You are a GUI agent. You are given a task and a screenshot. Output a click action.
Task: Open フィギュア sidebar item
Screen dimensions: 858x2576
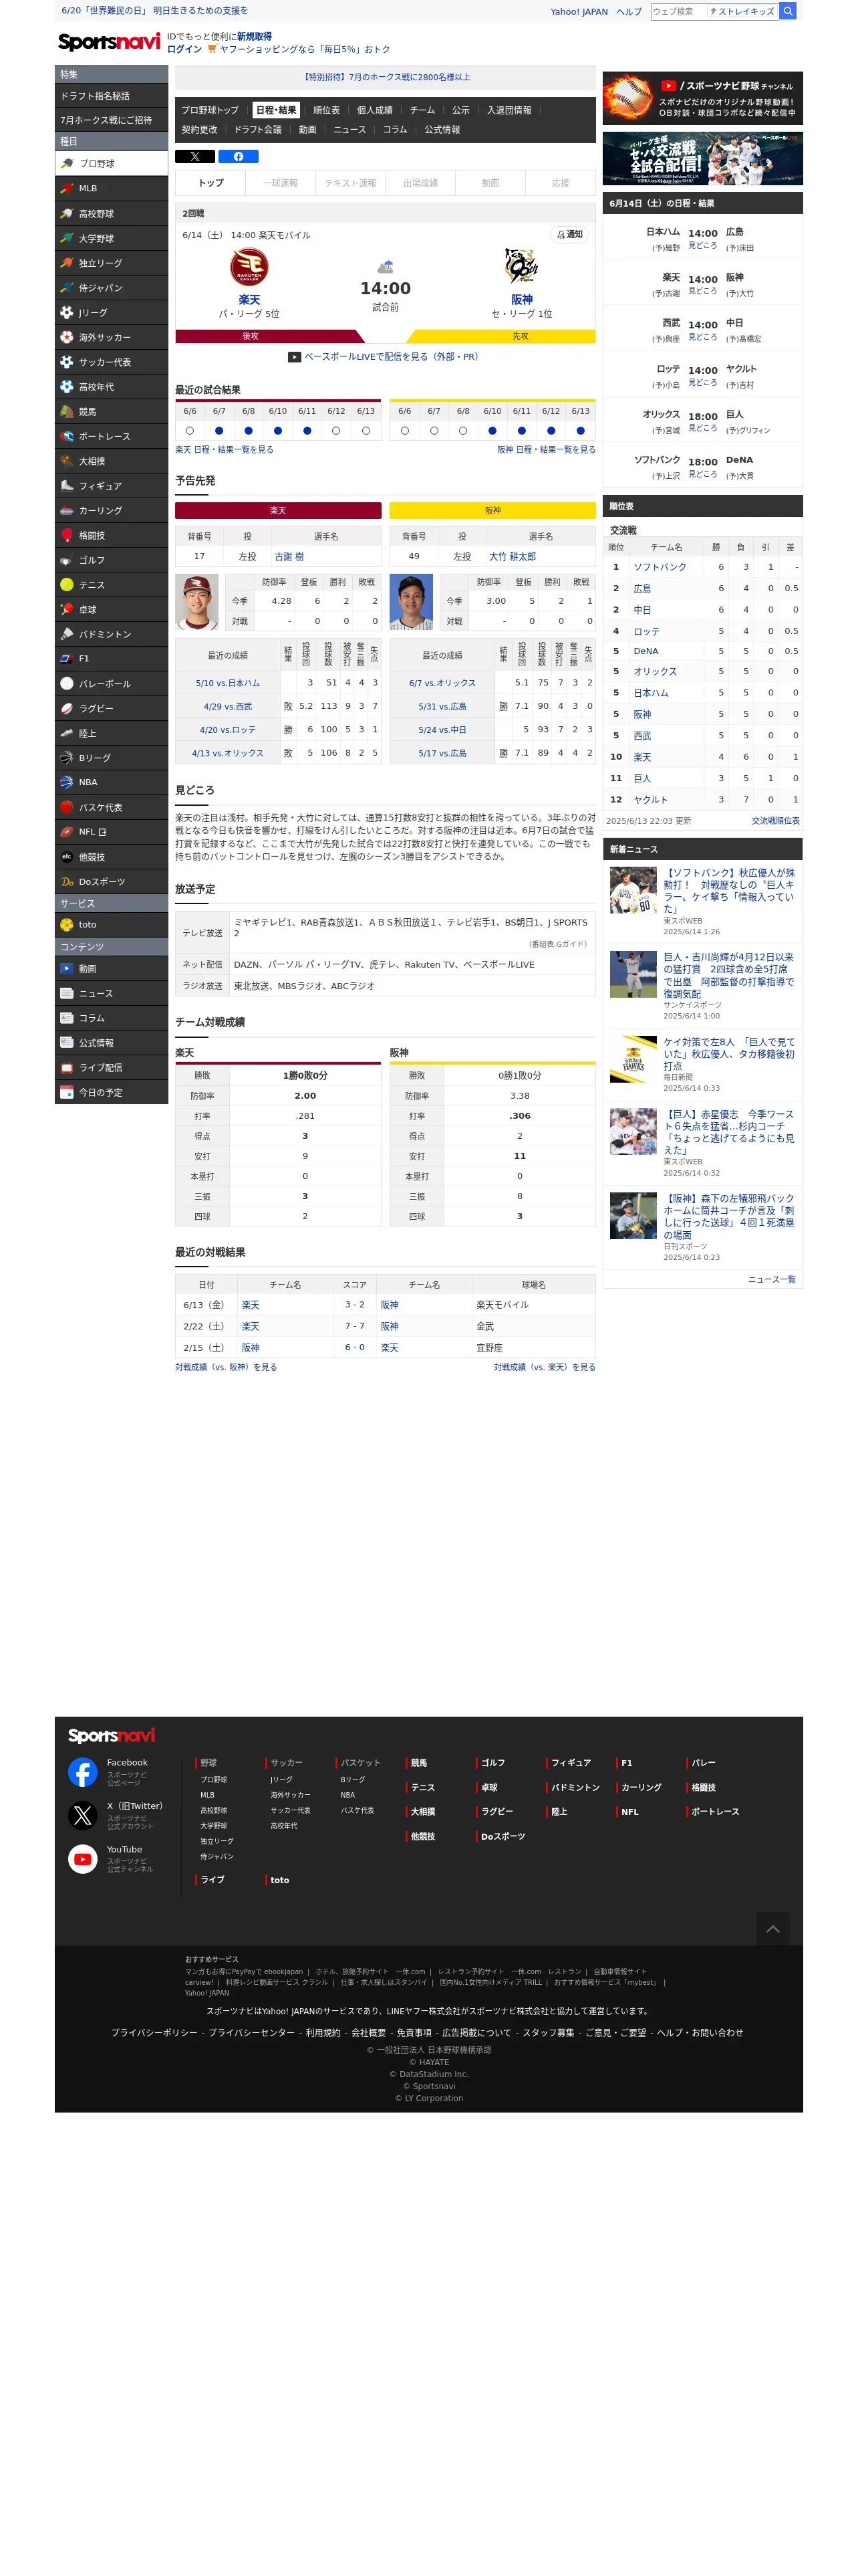coord(111,486)
